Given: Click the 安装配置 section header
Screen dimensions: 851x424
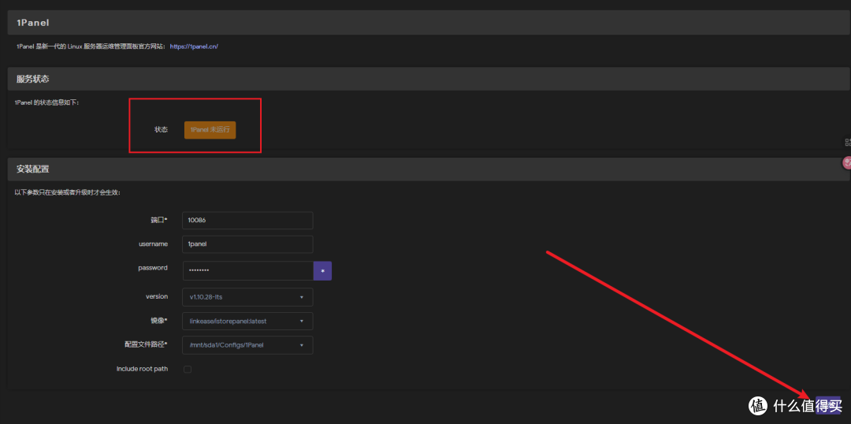Looking at the screenshot, I should (429, 169).
